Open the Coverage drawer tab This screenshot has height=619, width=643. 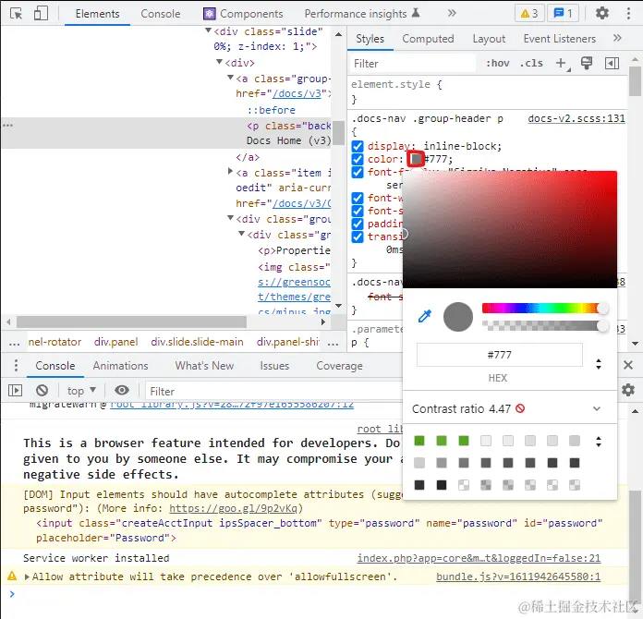tap(339, 366)
